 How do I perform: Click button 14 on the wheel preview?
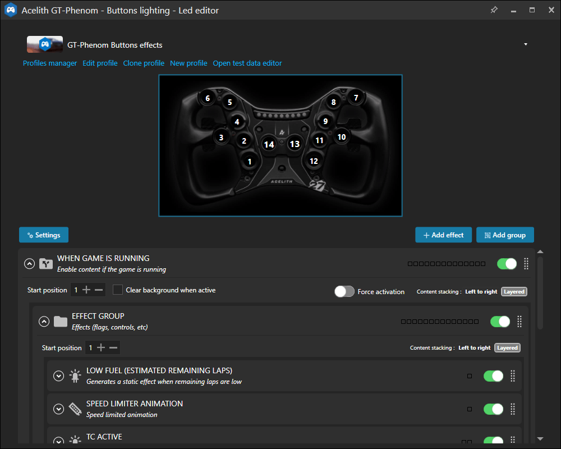(269, 144)
